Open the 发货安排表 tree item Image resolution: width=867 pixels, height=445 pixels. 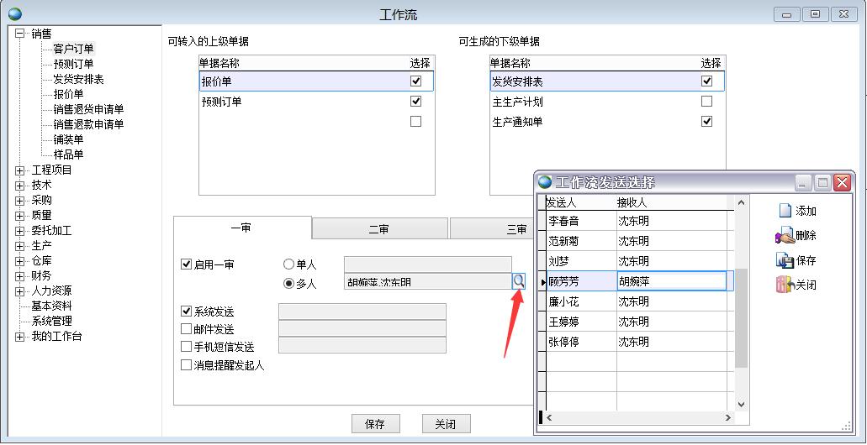tap(78, 79)
